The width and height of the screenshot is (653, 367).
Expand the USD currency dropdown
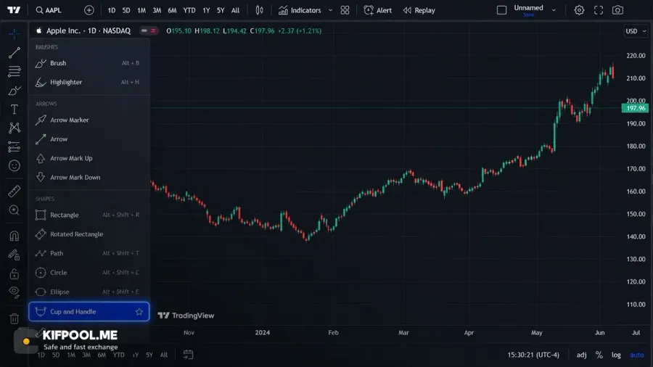[636, 30]
